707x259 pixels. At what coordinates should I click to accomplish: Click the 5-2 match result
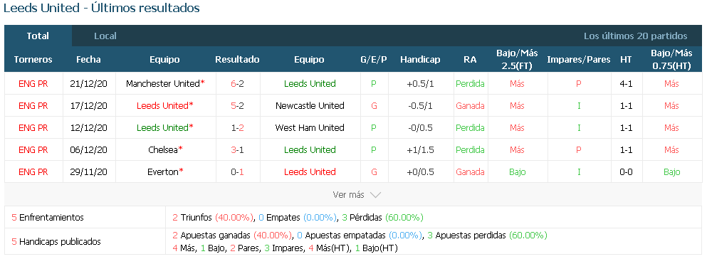pos(237,106)
